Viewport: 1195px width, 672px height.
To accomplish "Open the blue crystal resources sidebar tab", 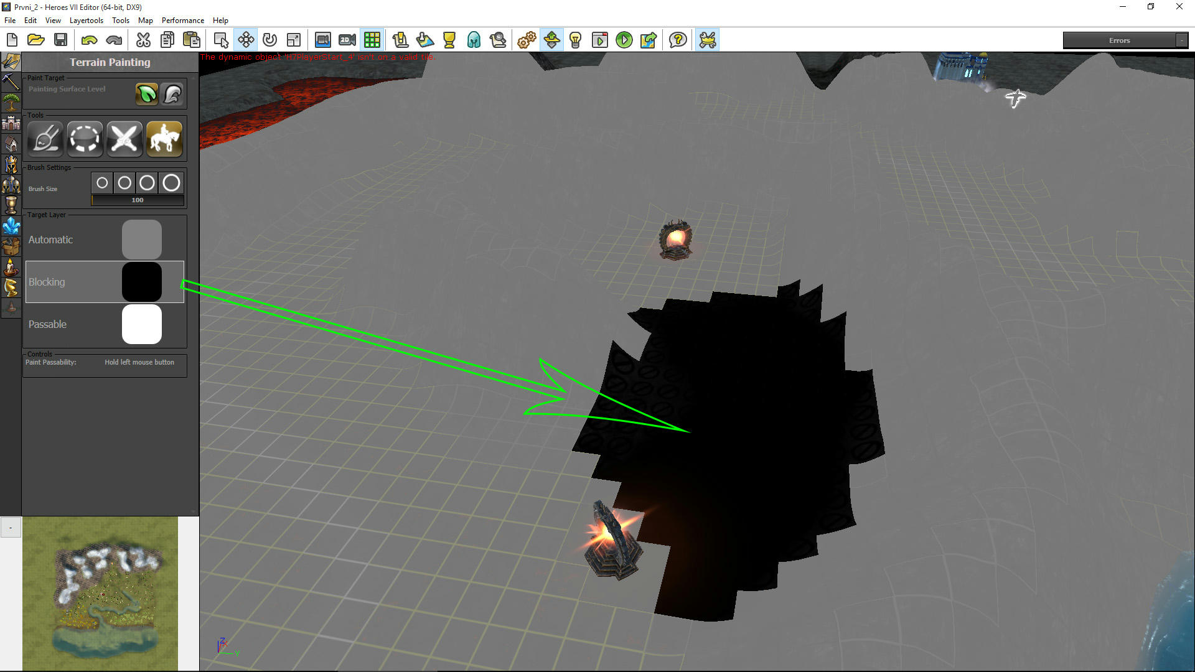I will [11, 226].
